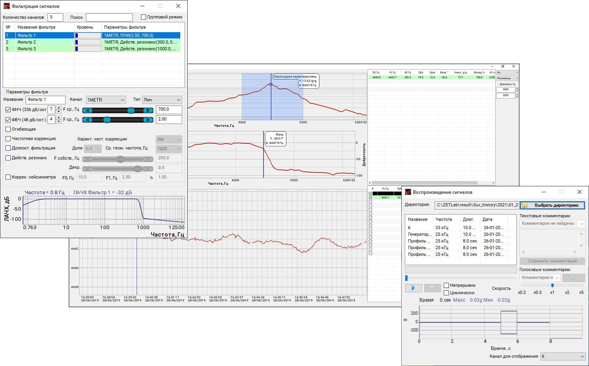Increase the ФНЧ filter order with the up arrow
Image resolution: width=589 pixels, height=366 pixels.
(x=59, y=108)
